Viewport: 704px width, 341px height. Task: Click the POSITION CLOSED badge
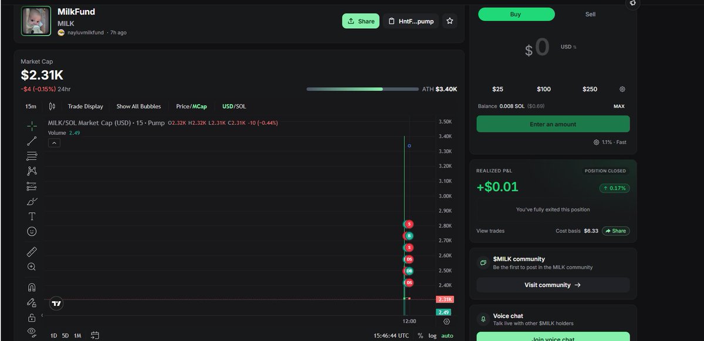[x=605, y=171]
